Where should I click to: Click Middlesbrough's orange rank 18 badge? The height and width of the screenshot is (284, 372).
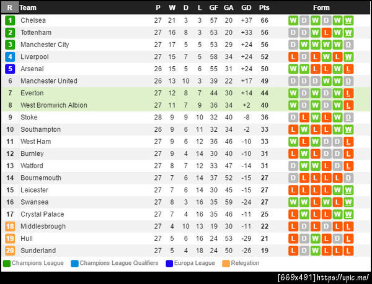(10, 226)
